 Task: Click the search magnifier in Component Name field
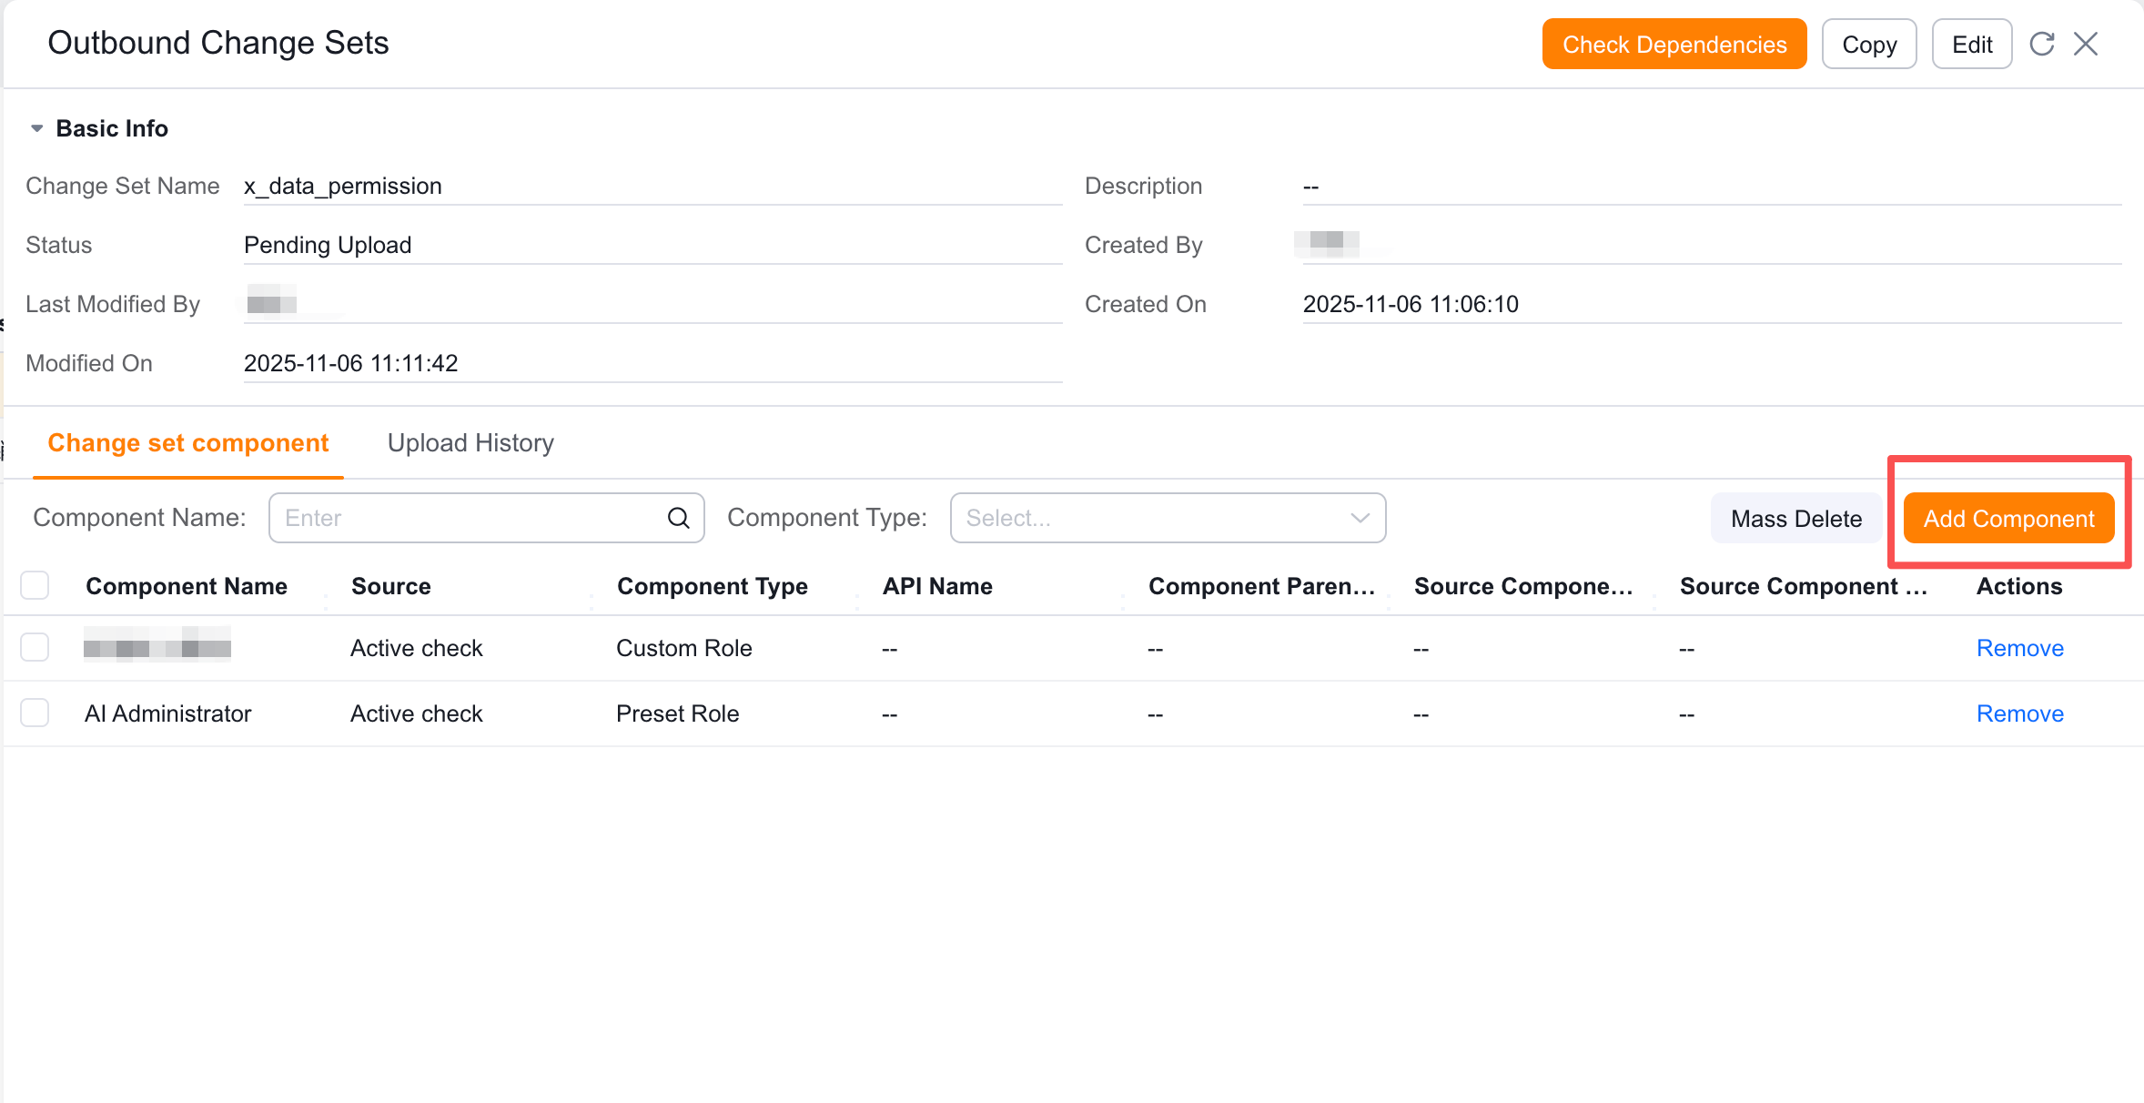coord(679,518)
